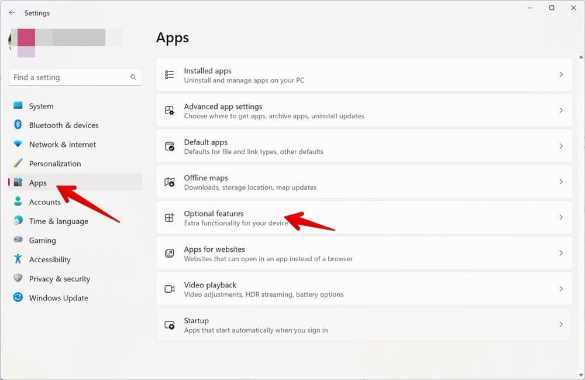Open Accessibility settings
This screenshot has width=585, height=380.
pos(75,259)
